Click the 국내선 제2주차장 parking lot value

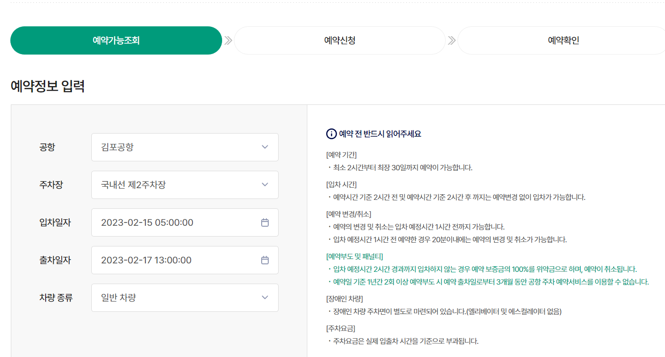(x=133, y=185)
